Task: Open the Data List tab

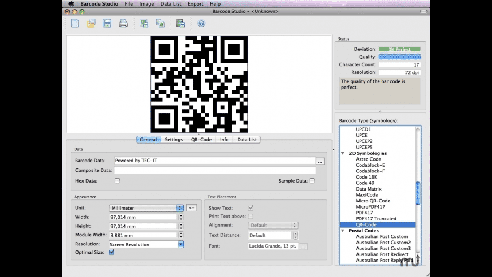Action: (x=247, y=139)
